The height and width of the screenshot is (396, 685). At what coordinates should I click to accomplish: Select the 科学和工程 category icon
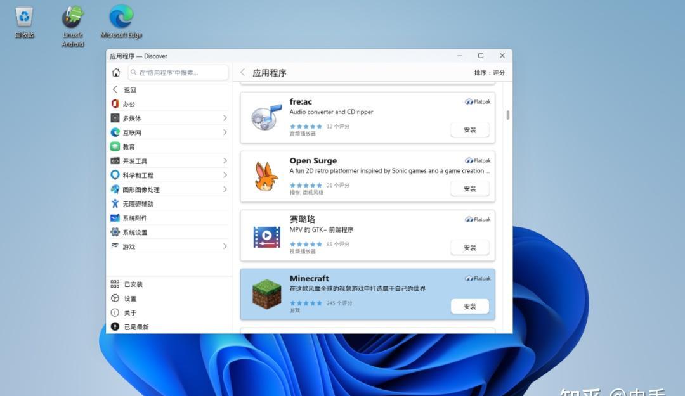115,175
